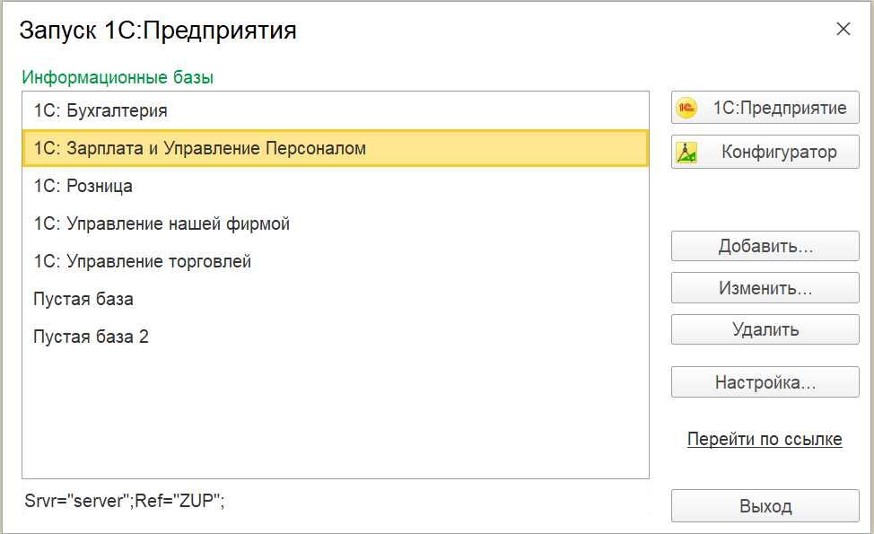This screenshot has width=874, height=534.
Task: Select the 1С: Бухгалтерия database
Action: (x=336, y=110)
